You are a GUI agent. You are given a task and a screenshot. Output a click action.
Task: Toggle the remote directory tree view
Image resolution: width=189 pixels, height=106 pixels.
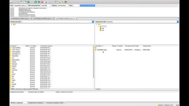25,2
